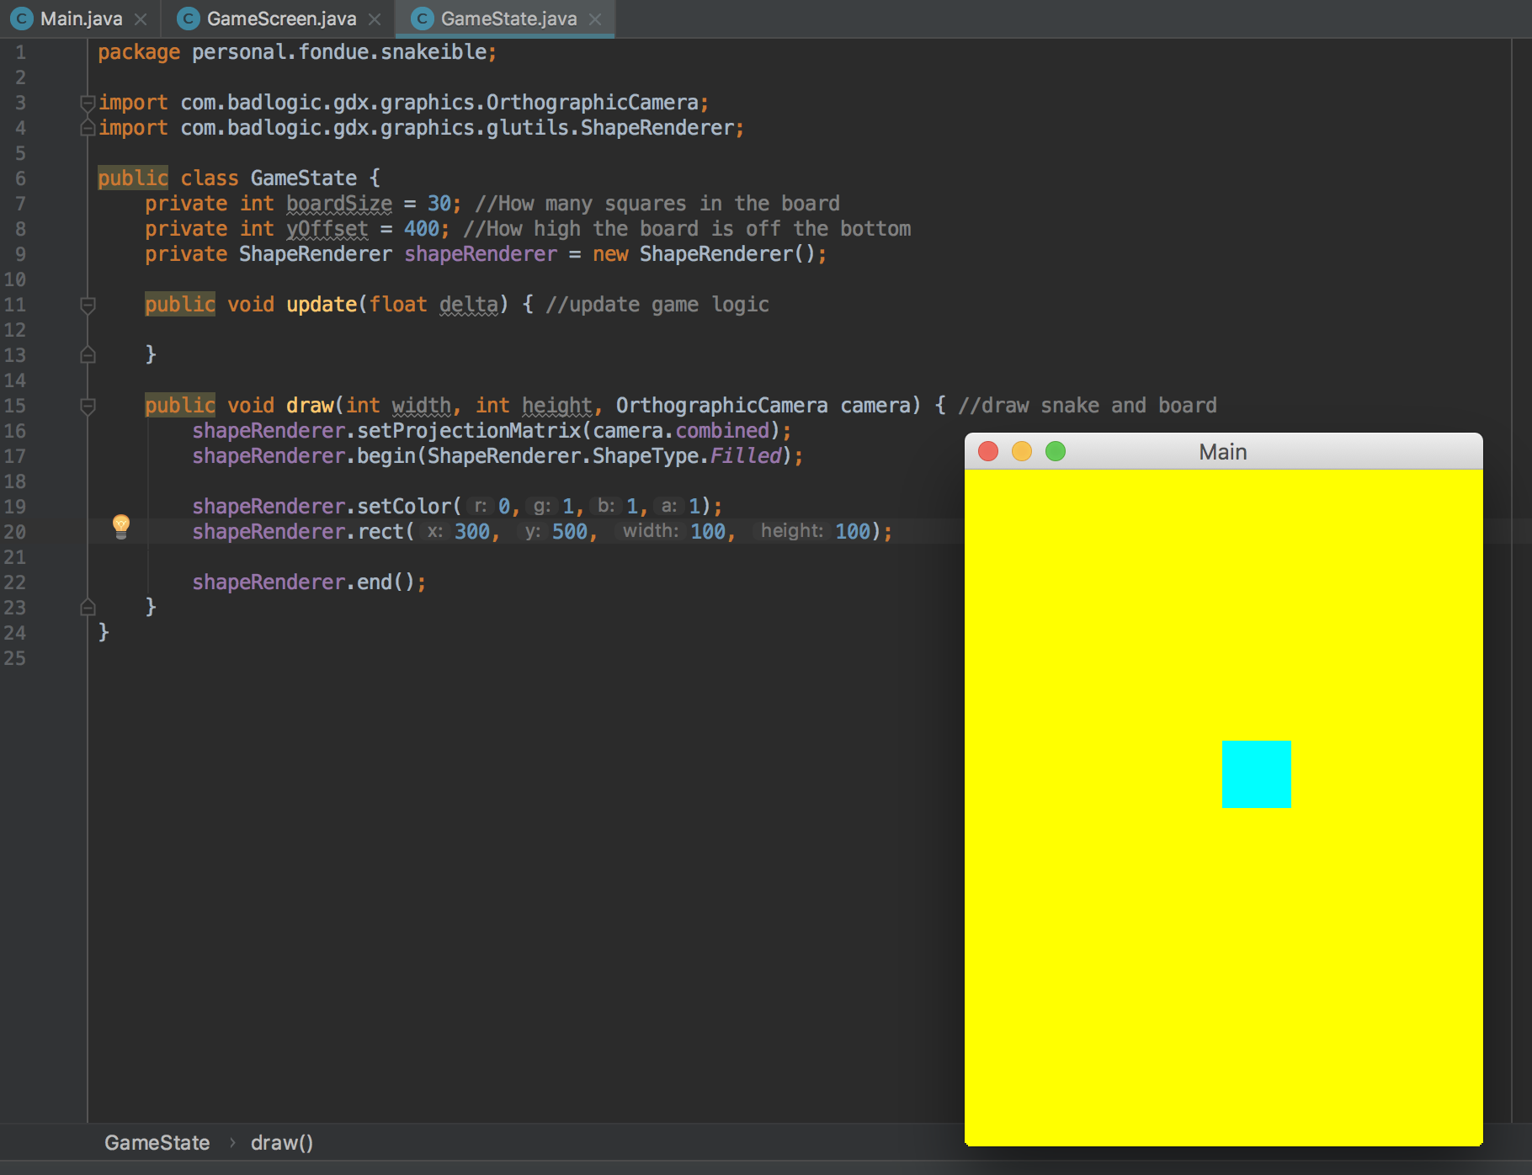Click the class icon on Main.java tab

21,19
